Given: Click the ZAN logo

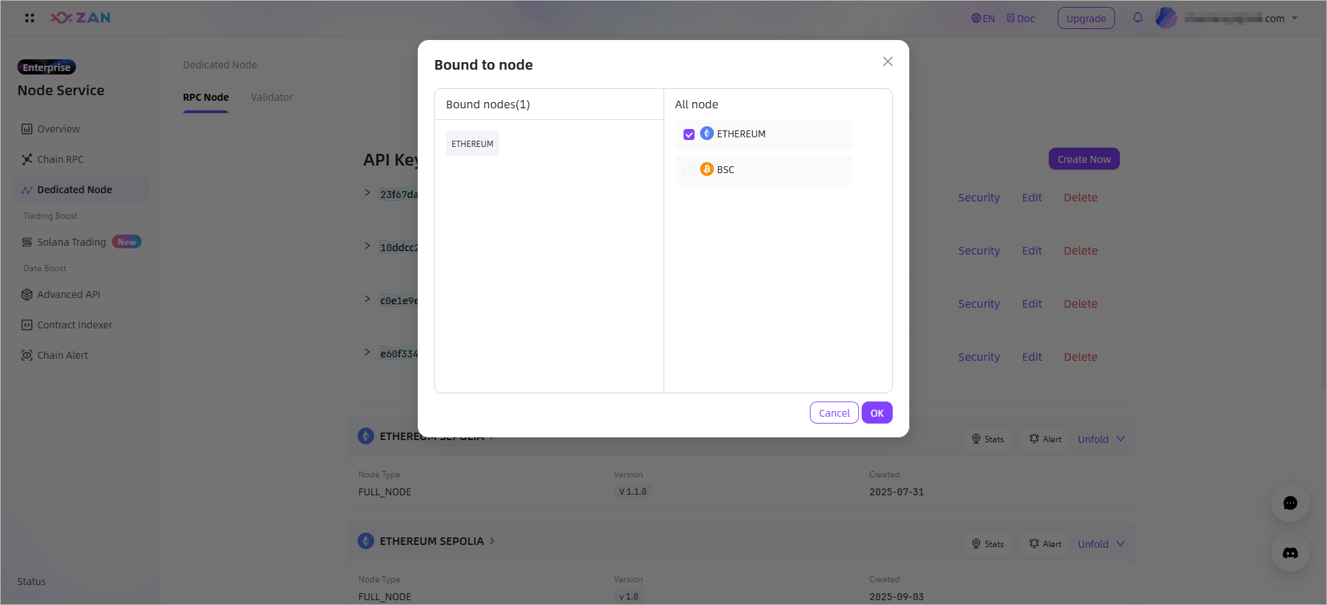Looking at the screenshot, I should tap(81, 18).
